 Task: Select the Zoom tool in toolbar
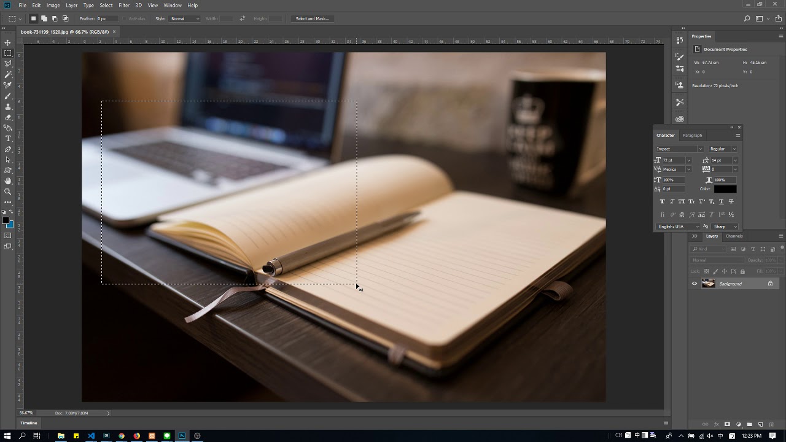(8, 192)
